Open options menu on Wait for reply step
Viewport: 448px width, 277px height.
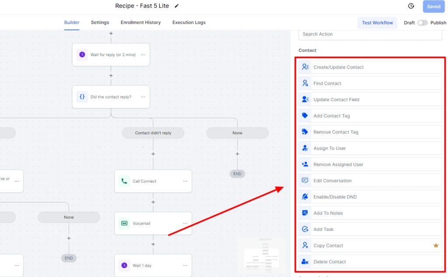tap(144, 55)
